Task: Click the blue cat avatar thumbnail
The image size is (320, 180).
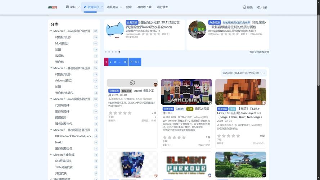Action: pos(115,30)
